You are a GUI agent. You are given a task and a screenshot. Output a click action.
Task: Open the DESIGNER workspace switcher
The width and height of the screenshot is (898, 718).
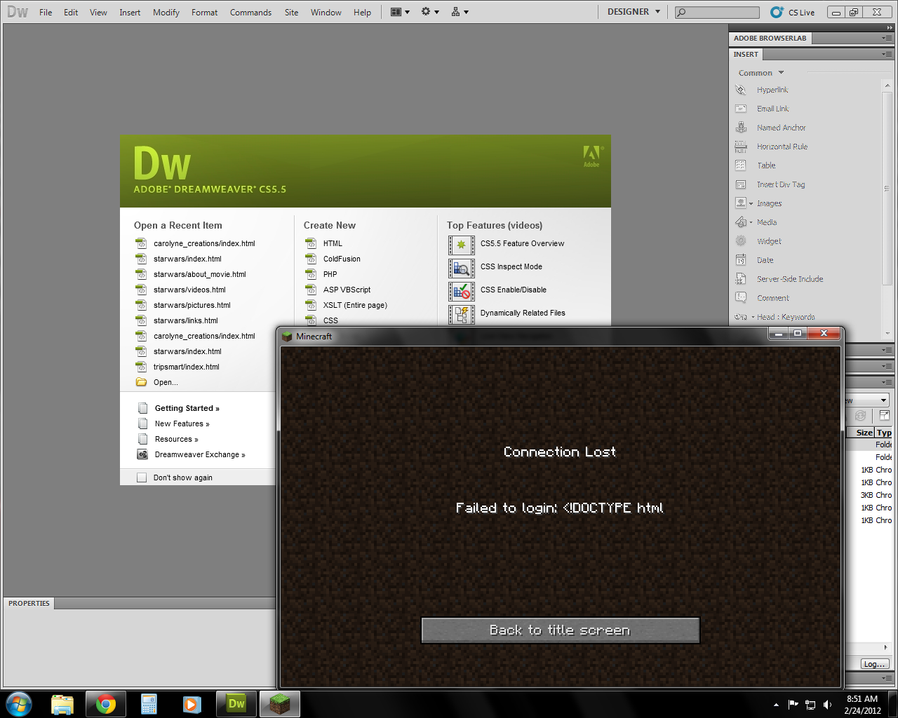(x=634, y=12)
